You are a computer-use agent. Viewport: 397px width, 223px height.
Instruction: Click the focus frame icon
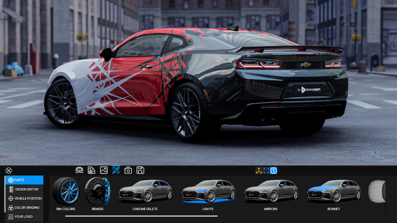tap(266, 170)
